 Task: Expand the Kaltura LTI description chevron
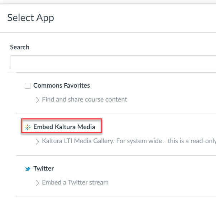tap(38, 141)
